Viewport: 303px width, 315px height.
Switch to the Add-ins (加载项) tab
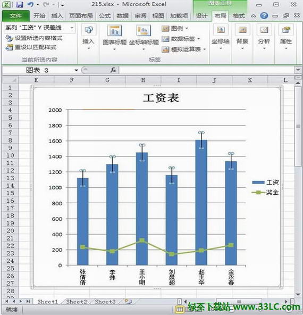pos(179,16)
